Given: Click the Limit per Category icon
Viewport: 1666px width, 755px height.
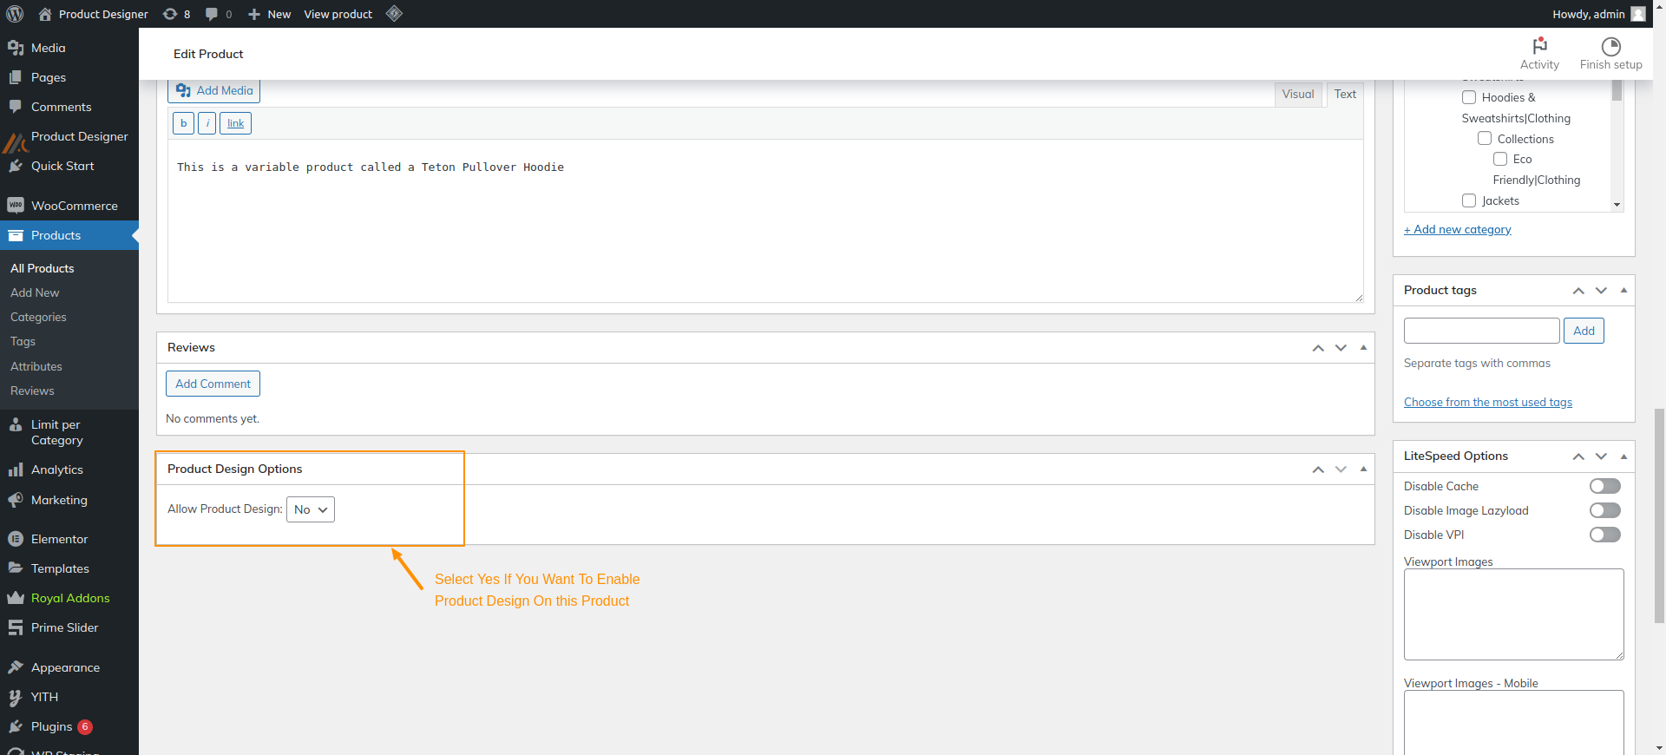Looking at the screenshot, I should click(16, 424).
